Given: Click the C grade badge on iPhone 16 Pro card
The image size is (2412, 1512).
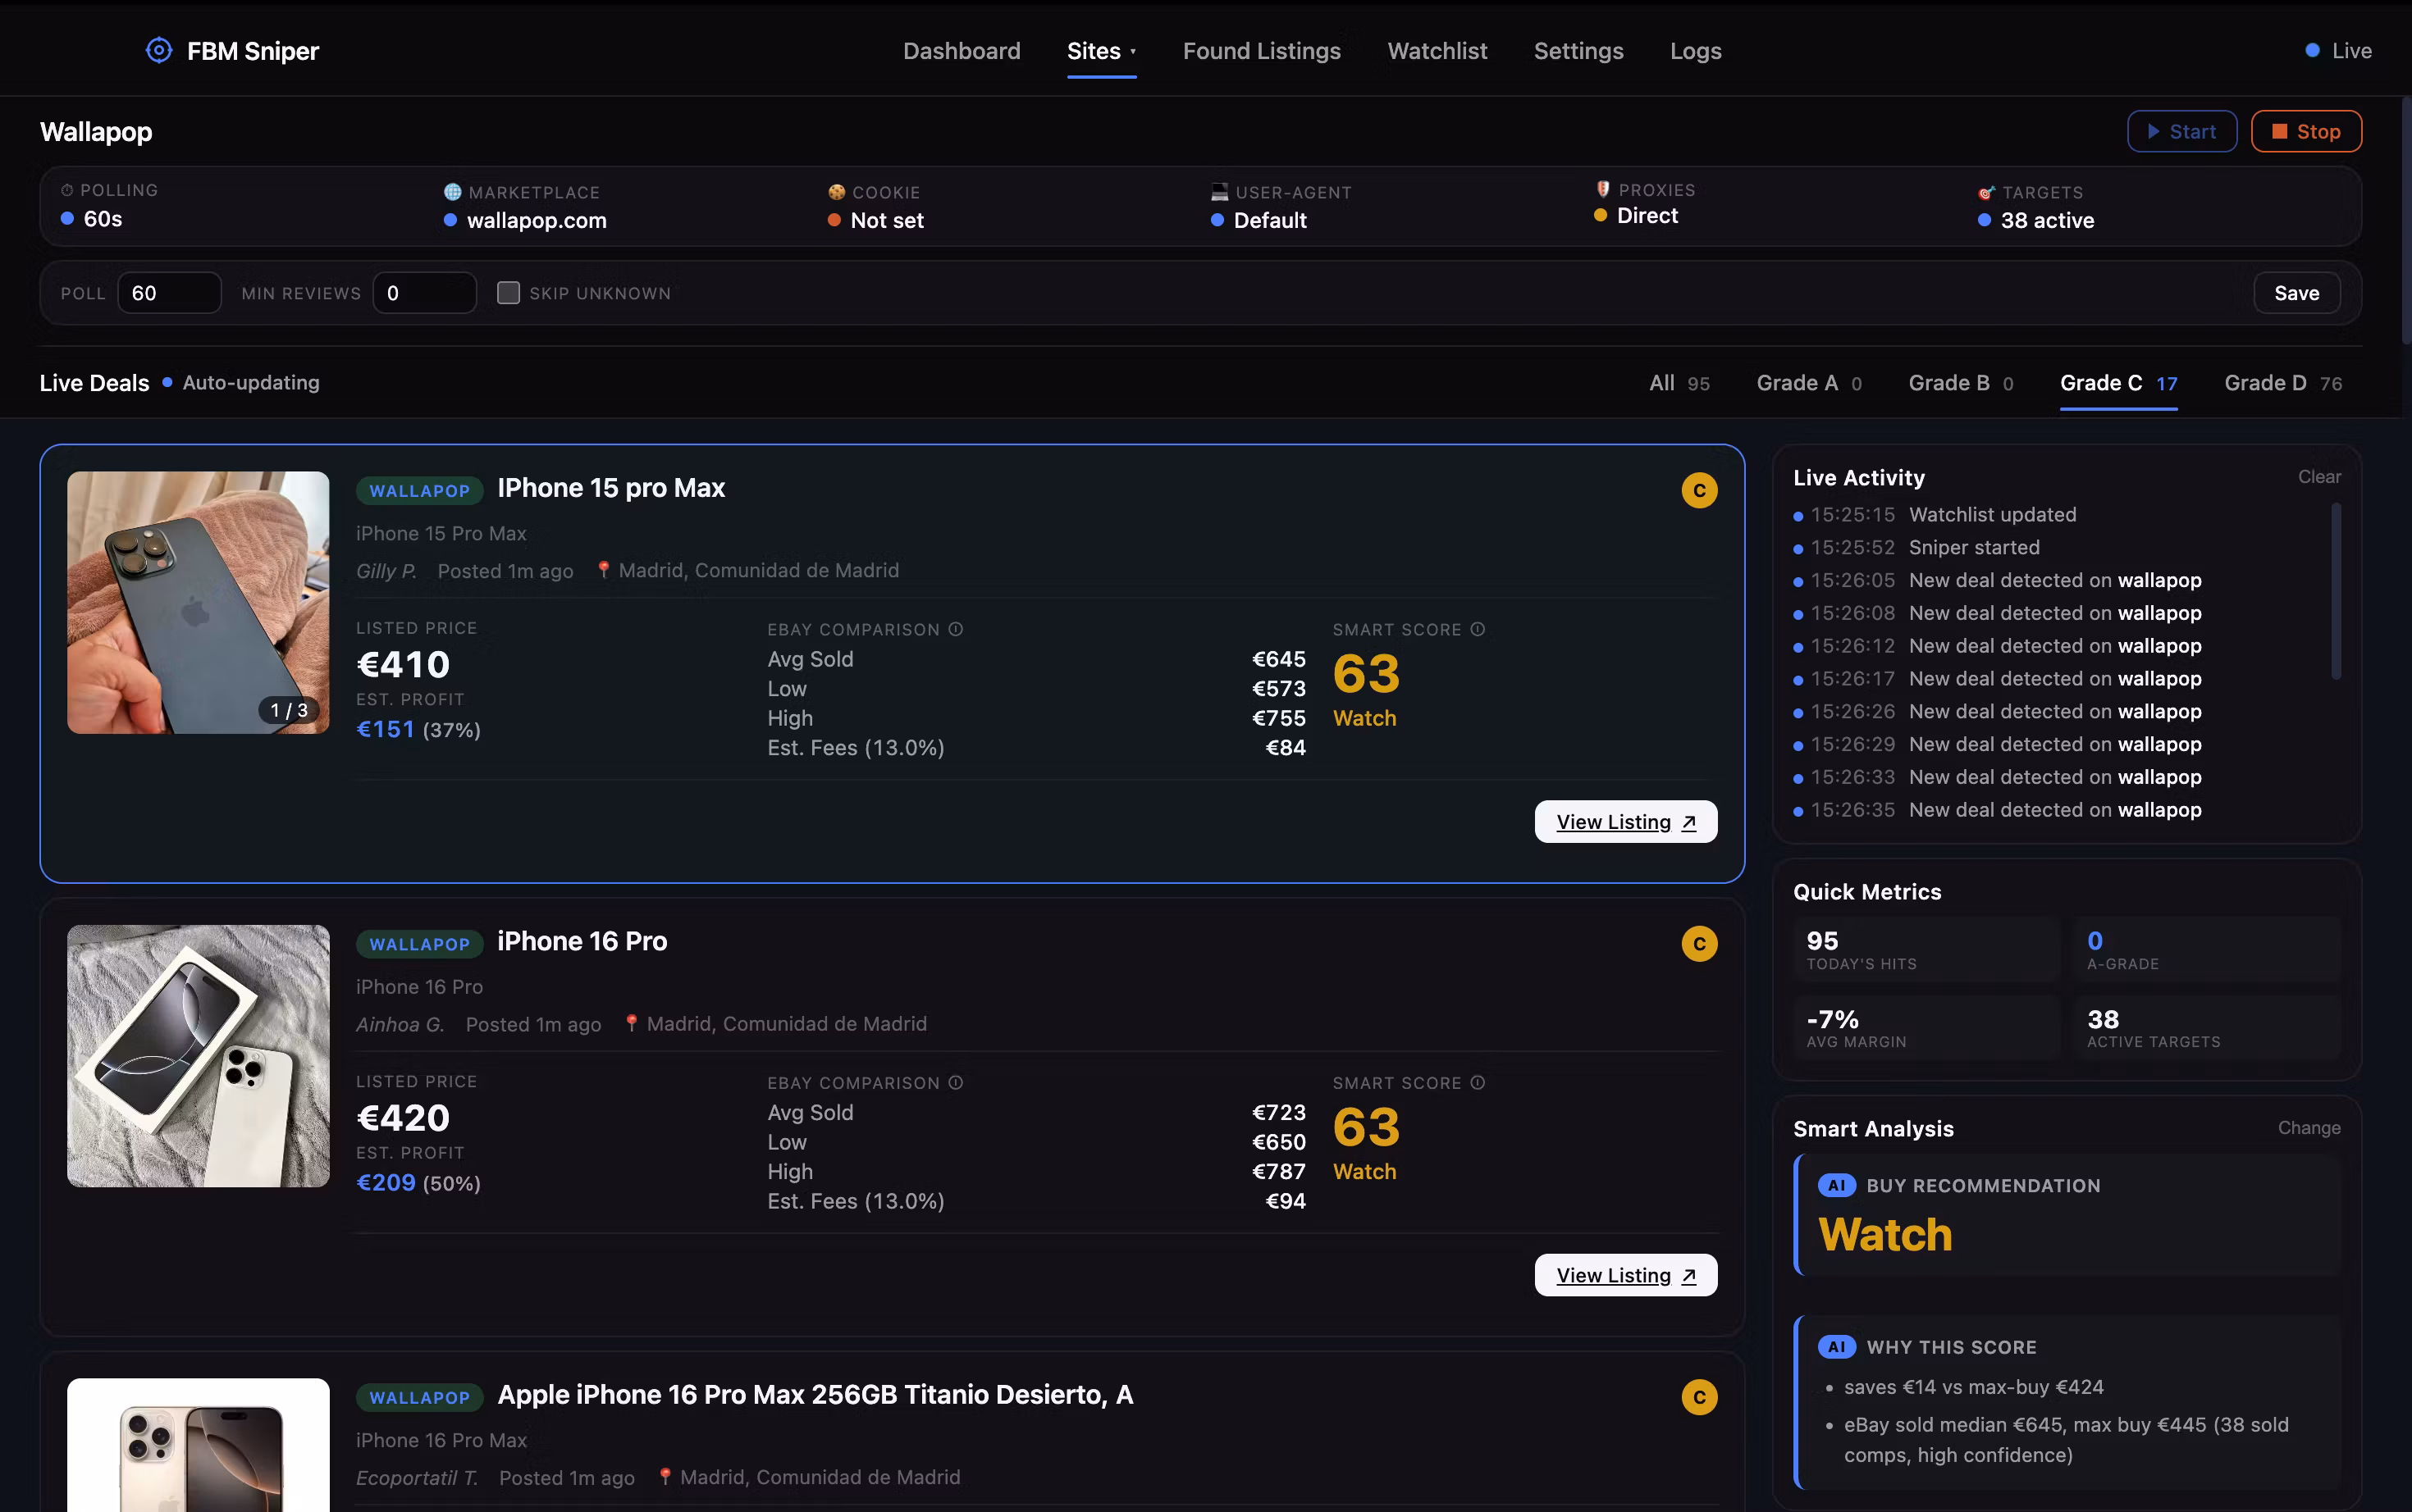Looking at the screenshot, I should click(1699, 943).
